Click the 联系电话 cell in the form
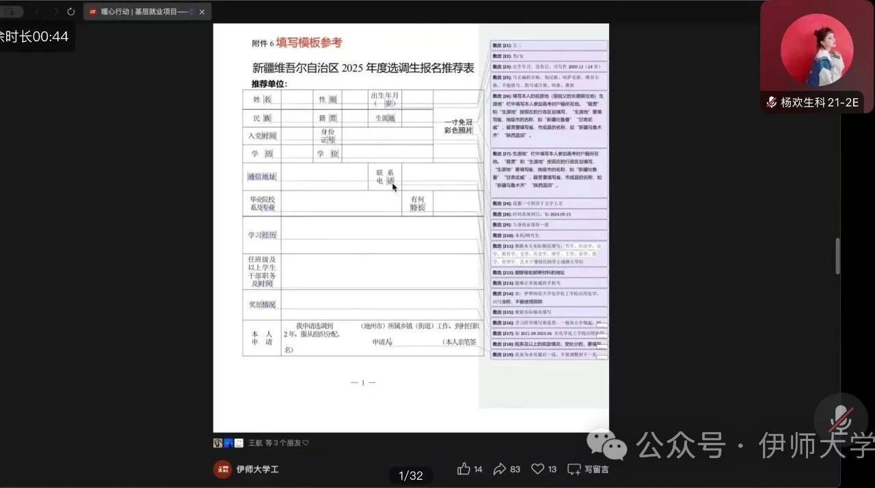This screenshot has width=875, height=488. coord(385,177)
